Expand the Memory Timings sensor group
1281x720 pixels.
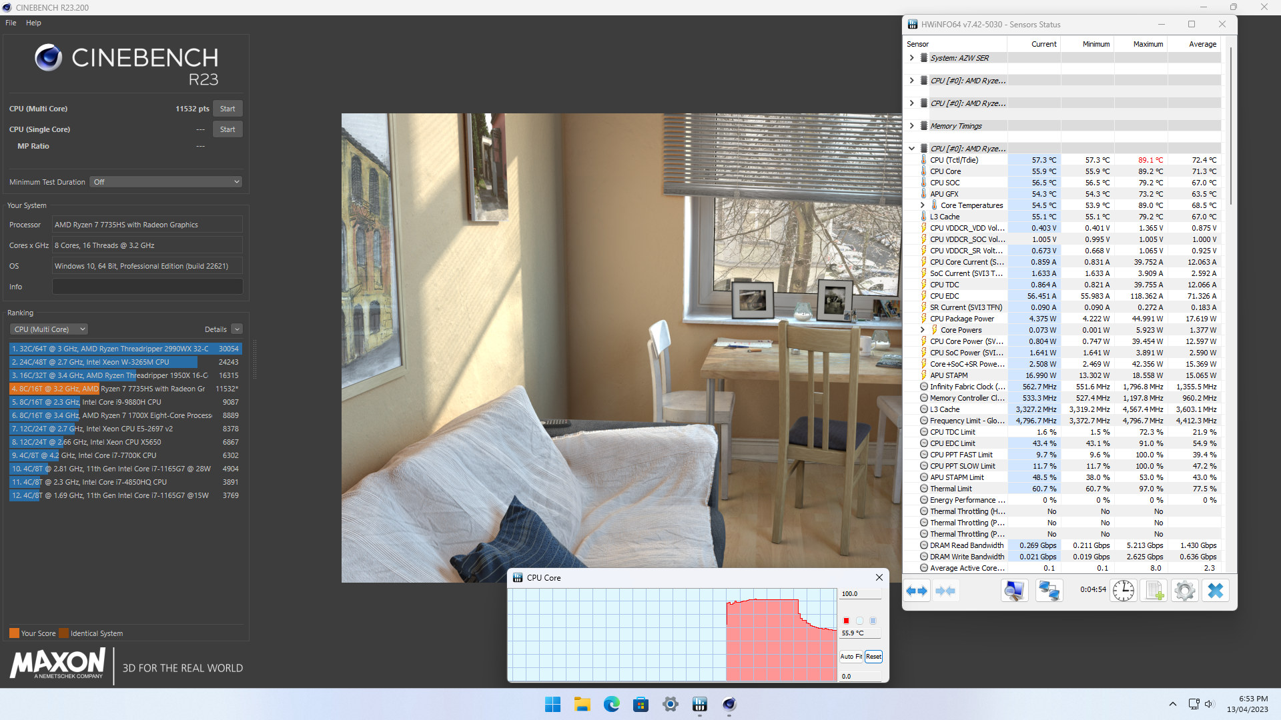911,126
